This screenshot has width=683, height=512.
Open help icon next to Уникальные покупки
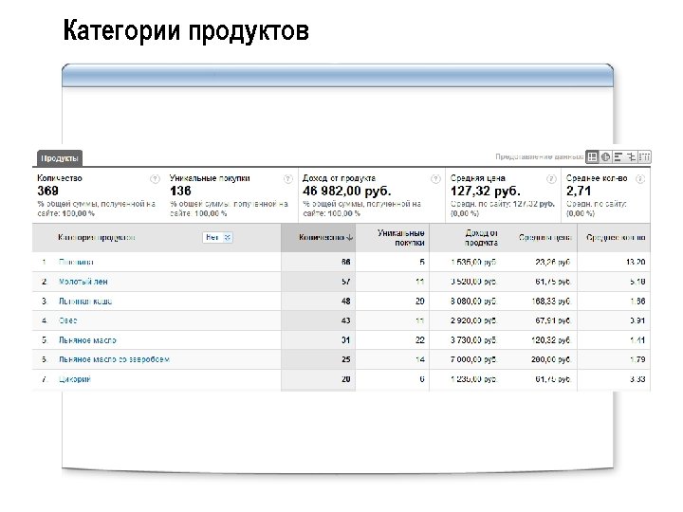point(288,179)
